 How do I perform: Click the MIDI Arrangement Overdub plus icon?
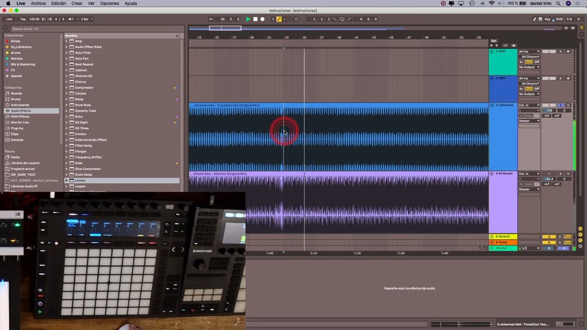(x=273, y=19)
